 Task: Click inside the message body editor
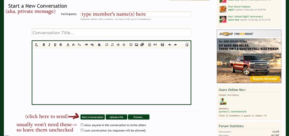[x=111, y=76]
